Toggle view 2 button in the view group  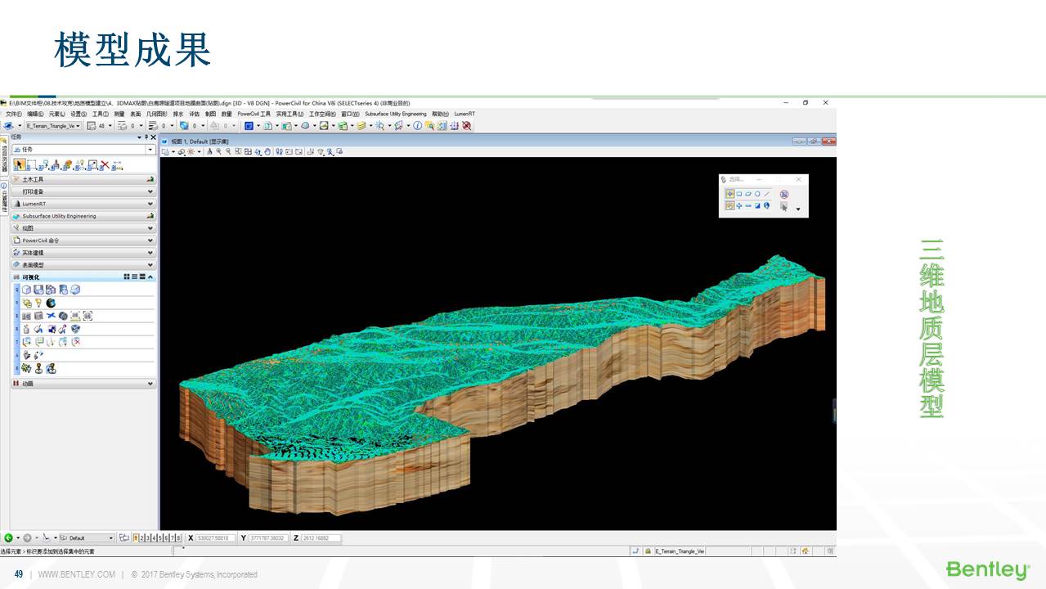pyautogui.click(x=141, y=538)
